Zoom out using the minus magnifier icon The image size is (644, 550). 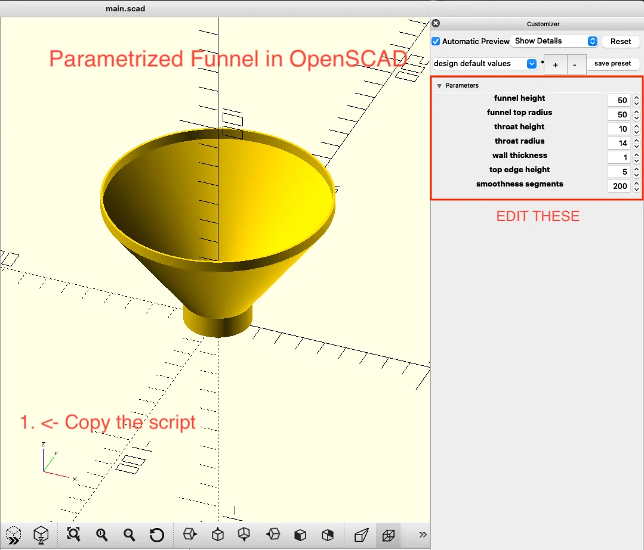[x=130, y=535]
